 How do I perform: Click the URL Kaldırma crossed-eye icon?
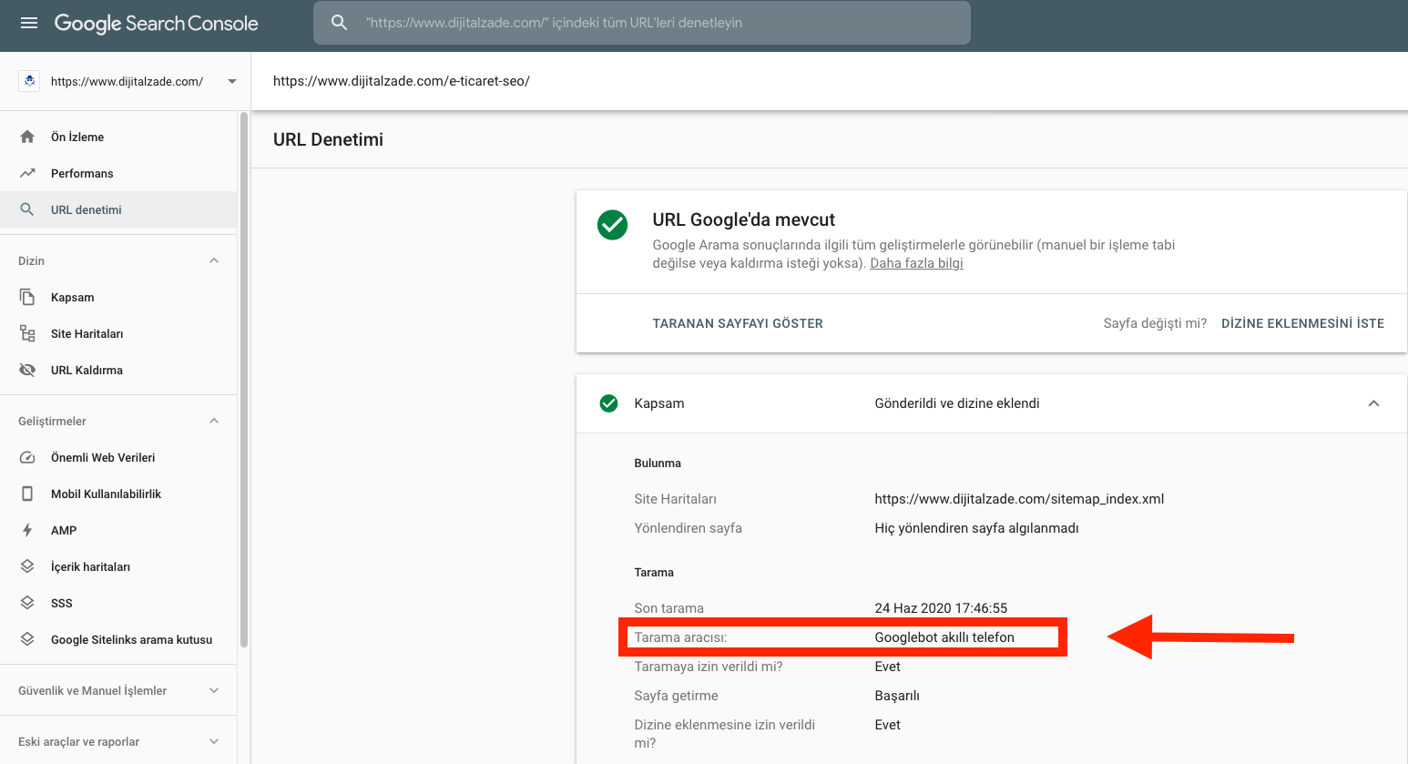27,370
